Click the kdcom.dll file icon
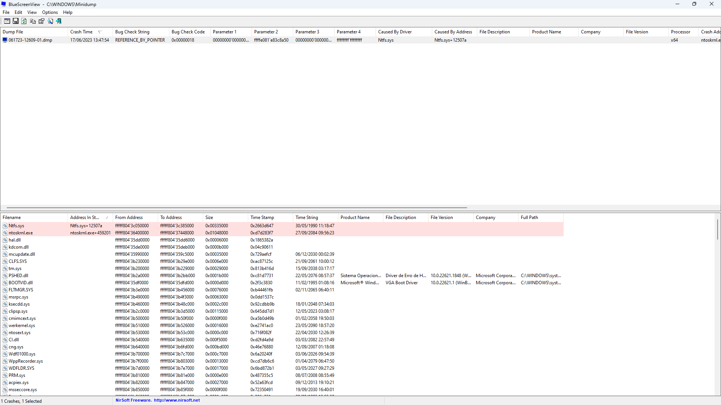Screen dimensions: 721x405 point(5,247)
